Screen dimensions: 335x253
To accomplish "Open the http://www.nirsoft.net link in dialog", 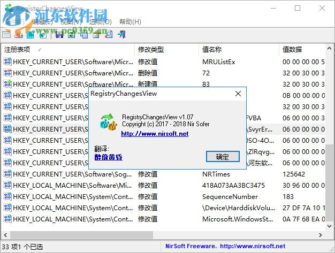I will [x=155, y=134].
